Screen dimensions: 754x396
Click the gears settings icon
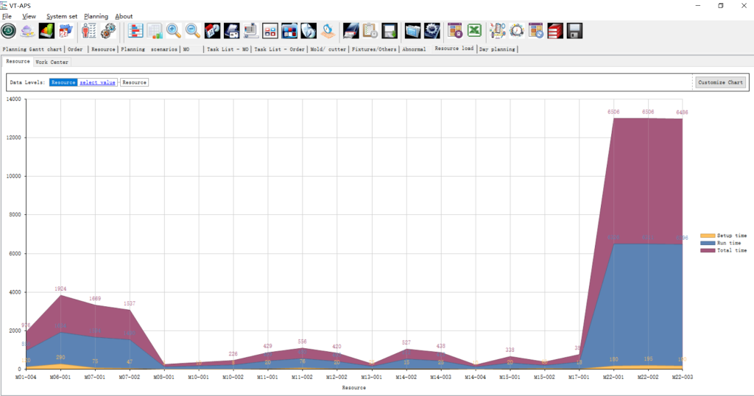point(108,30)
